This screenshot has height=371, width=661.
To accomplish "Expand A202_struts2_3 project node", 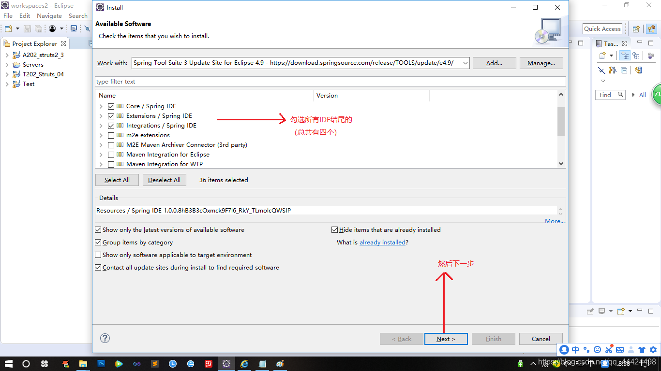I will (x=7, y=55).
